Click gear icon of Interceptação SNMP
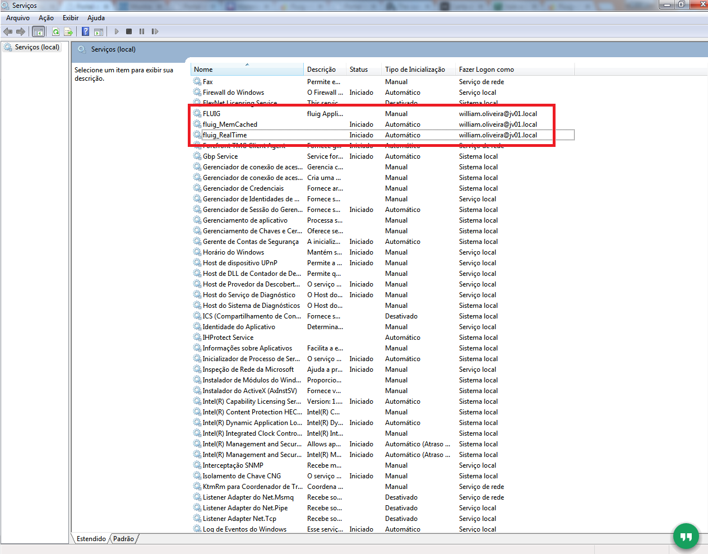 197,465
